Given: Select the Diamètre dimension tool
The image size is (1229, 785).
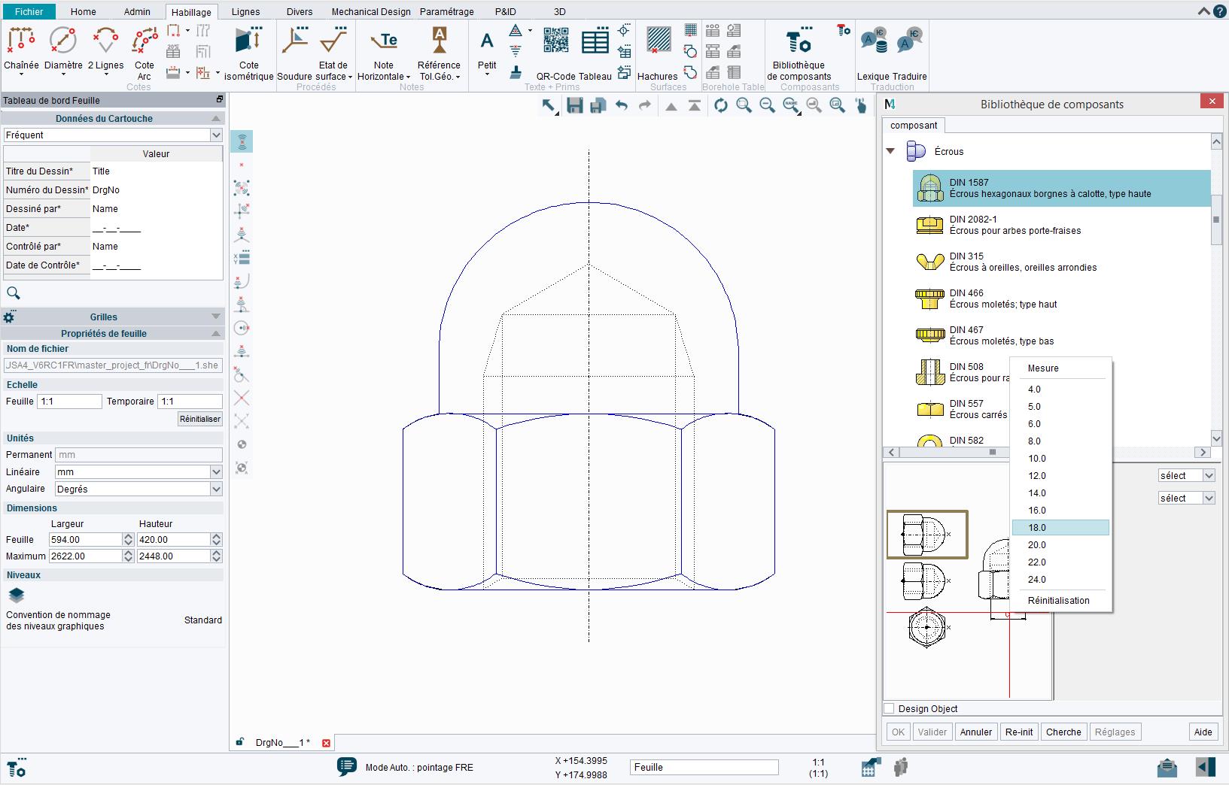Looking at the screenshot, I should (62, 49).
